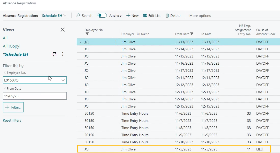
Task: Open the ellipsis menu on the selected Jim Olive row
Action: click(116, 42)
